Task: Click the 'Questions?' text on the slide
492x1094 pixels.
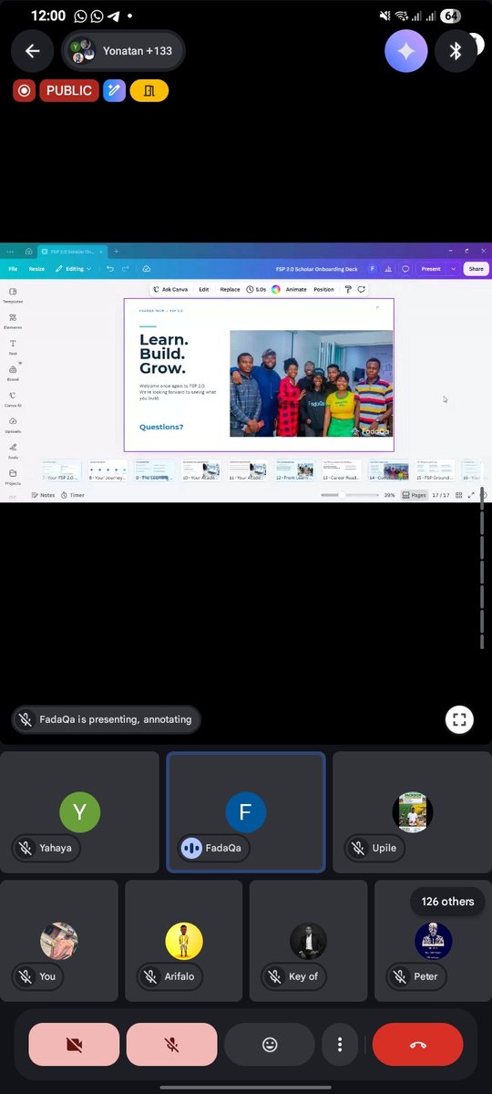Action: coord(161,427)
